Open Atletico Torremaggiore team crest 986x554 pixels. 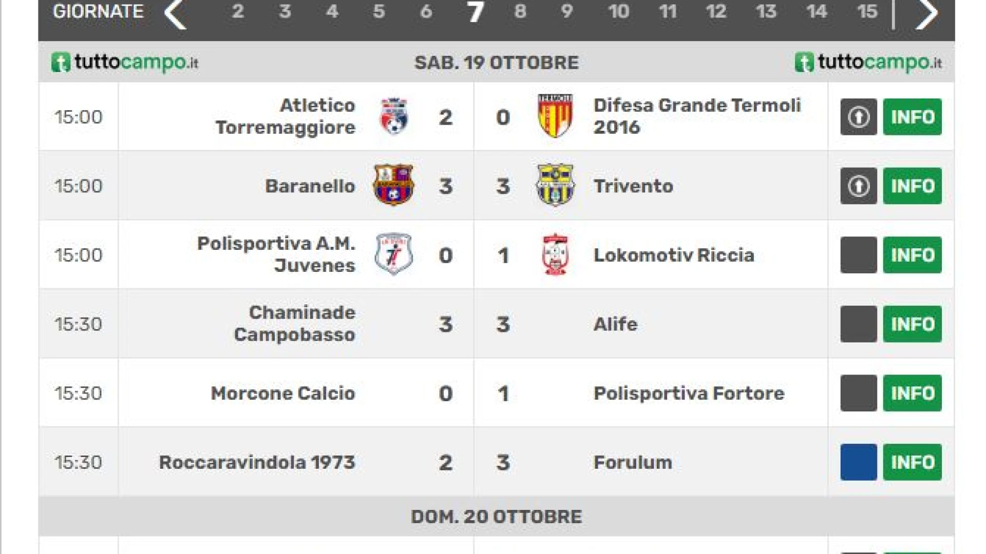(x=394, y=116)
